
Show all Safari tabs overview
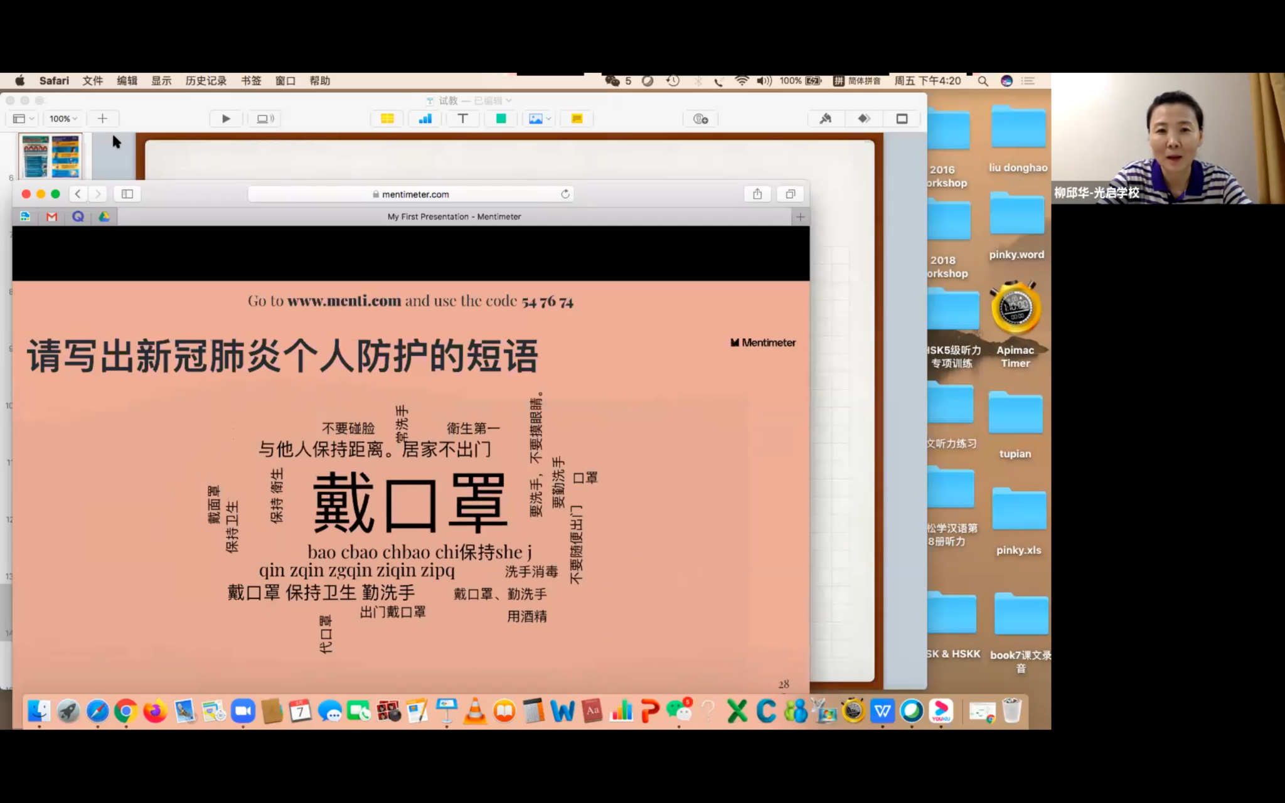(791, 194)
